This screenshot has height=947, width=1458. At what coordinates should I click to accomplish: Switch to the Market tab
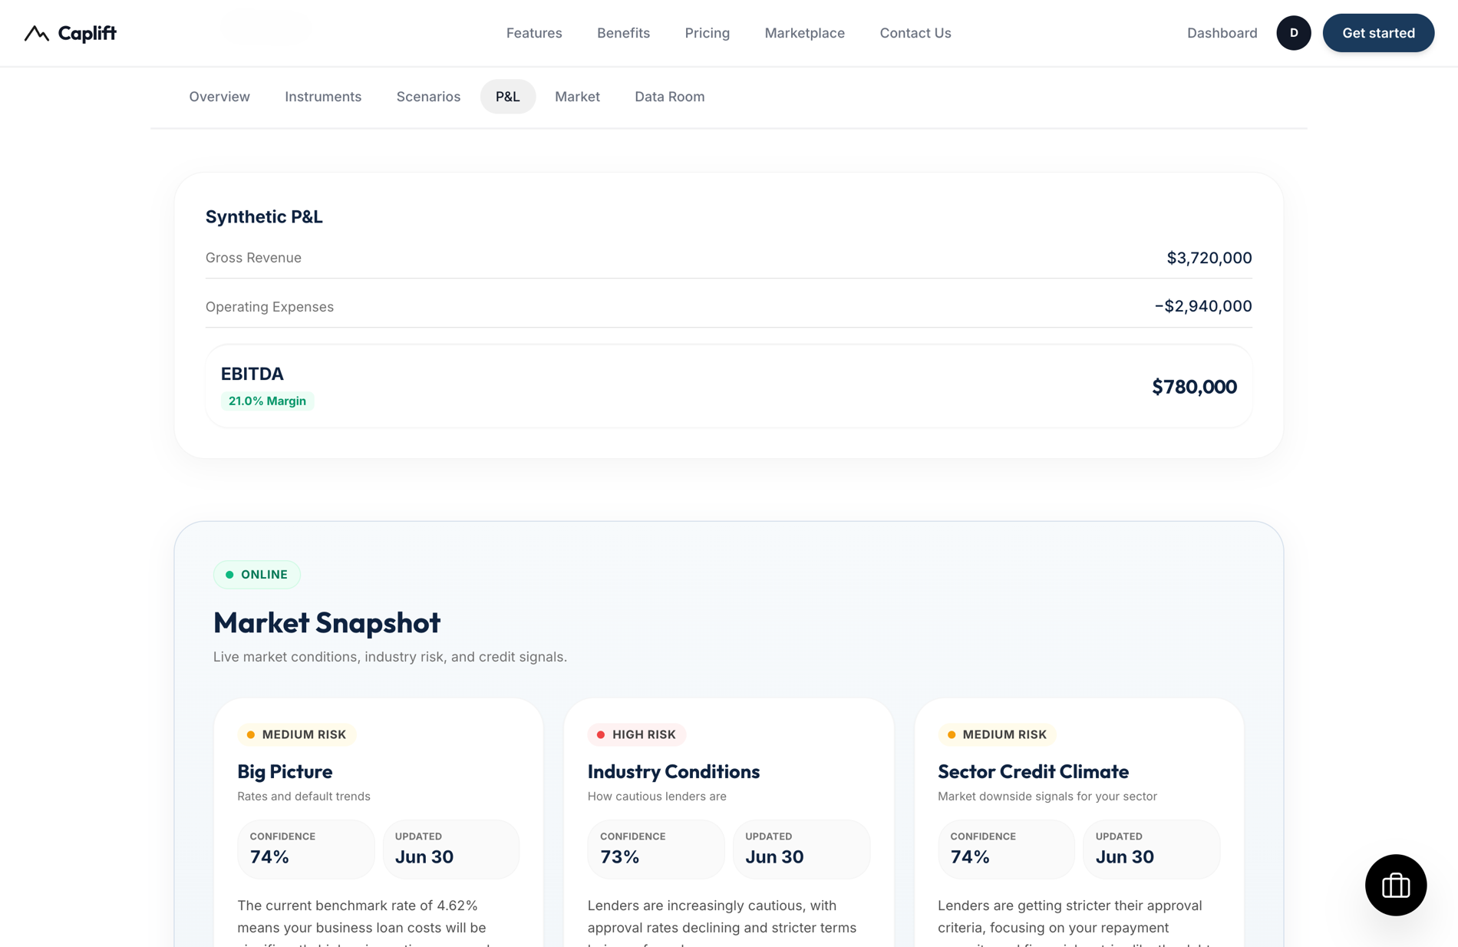pyautogui.click(x=577, y=97)
